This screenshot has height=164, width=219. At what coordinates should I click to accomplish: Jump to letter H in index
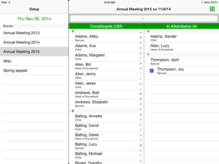(141, 68)
